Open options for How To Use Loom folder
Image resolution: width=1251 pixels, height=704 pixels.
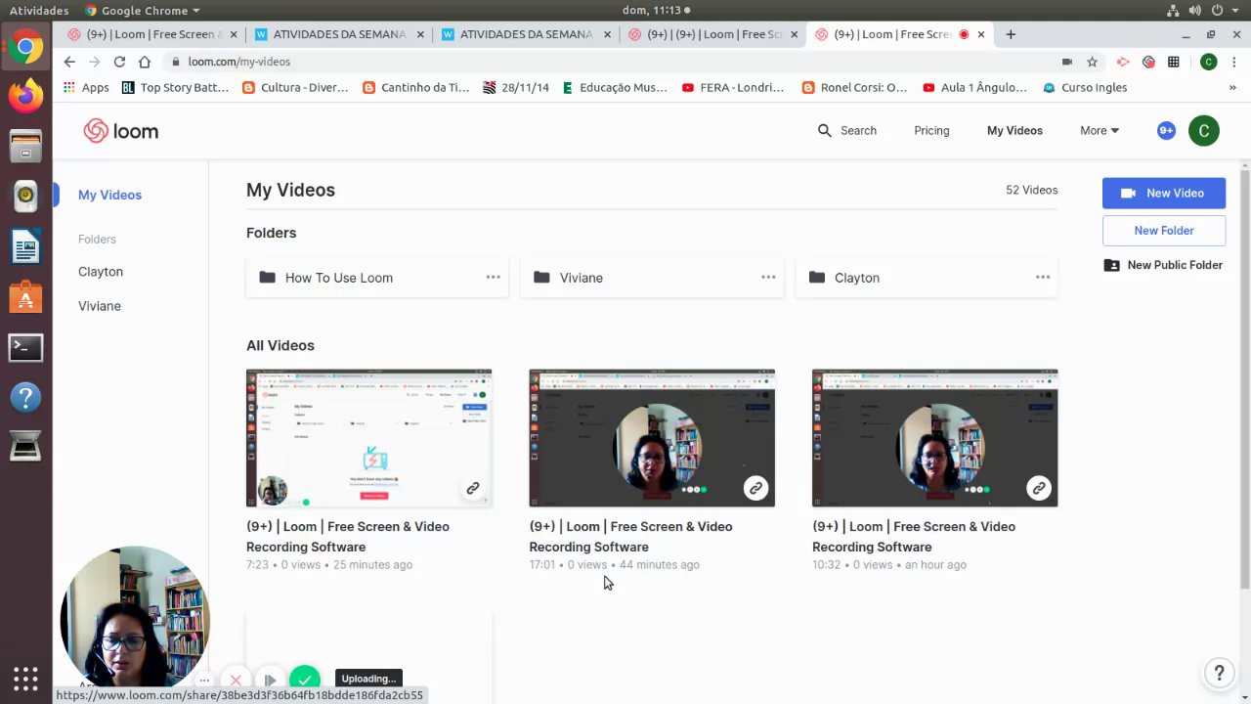tap(494, 278)
